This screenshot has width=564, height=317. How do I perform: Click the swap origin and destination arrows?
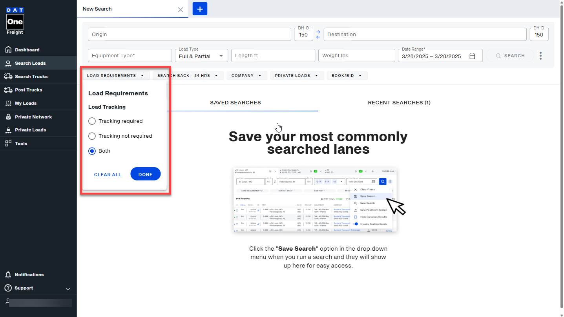(318, 34)
